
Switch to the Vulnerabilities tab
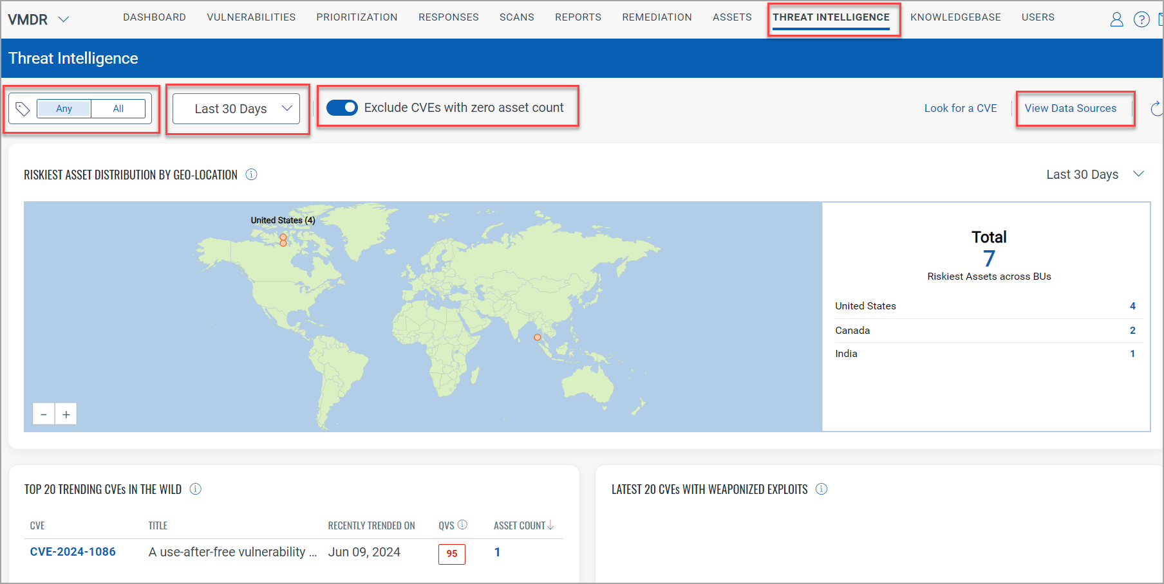coord(251,17)
